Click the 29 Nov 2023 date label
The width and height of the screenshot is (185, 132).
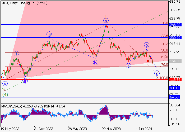(111, 129)
